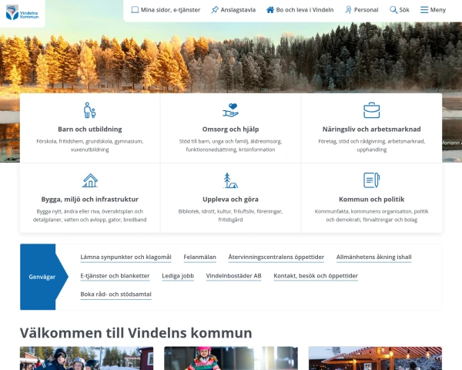
Task: Click the magnifying glass search icon
Action: (393, 10)
